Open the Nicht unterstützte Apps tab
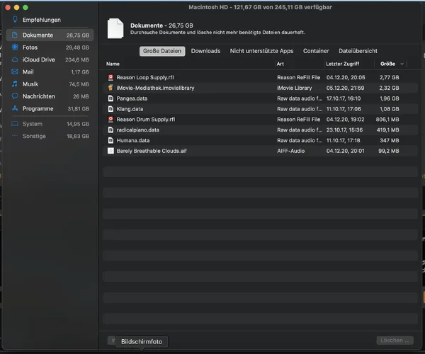Screen dimensions: 425x354 point(261,51)
